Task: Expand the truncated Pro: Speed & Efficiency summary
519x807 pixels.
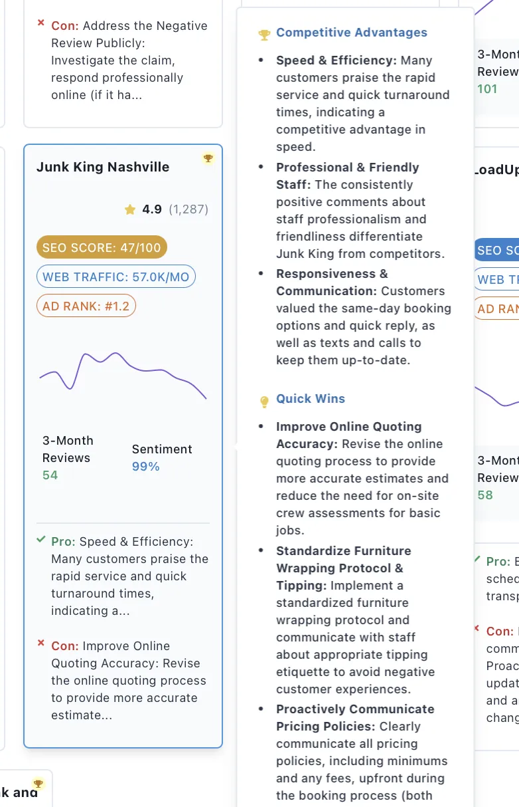Action: [x=129, y=576]
